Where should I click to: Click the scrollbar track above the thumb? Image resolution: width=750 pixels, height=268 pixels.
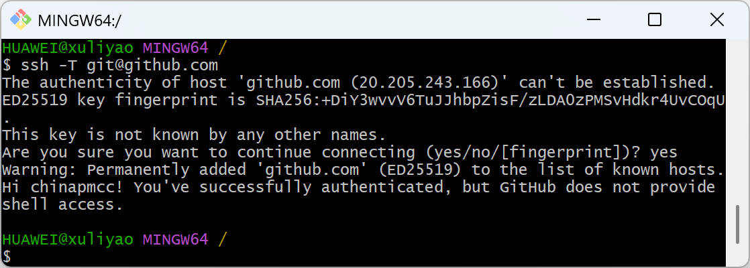[x=738, y=121]
